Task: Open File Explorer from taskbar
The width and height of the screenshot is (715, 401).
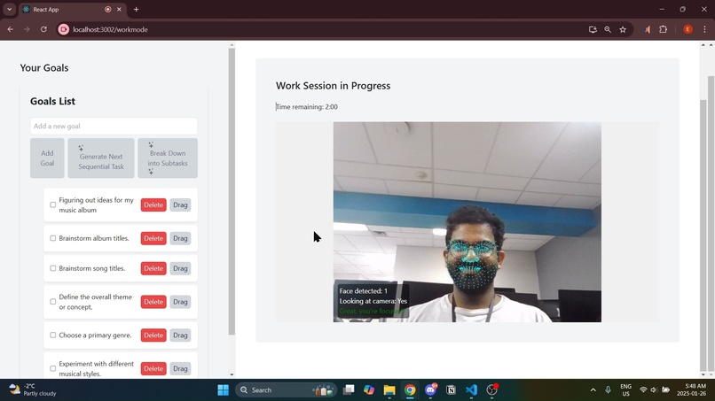Action: coord(389,389)
